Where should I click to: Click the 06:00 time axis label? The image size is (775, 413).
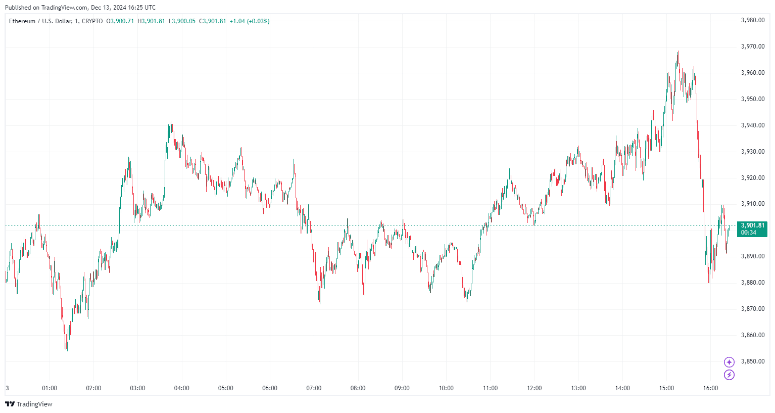point(270,388)
